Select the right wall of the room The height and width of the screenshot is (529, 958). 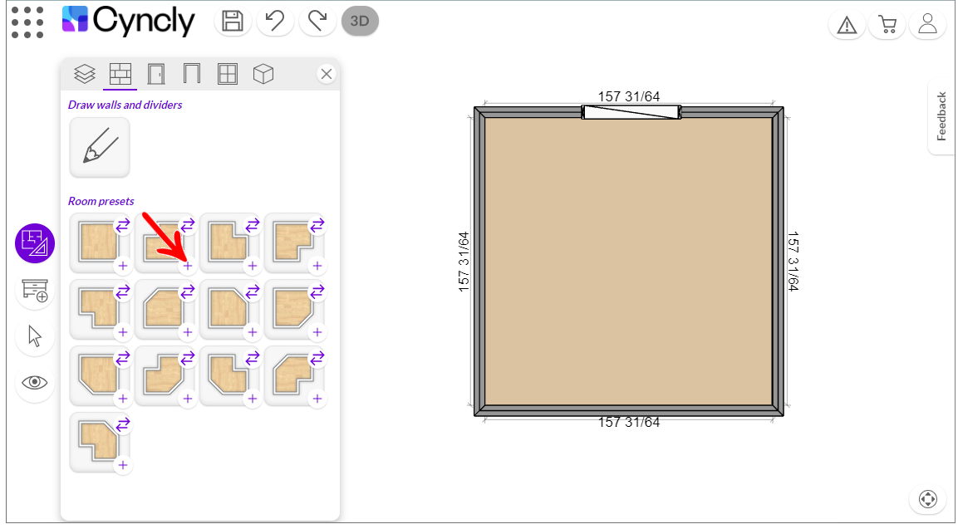point(778,262)
